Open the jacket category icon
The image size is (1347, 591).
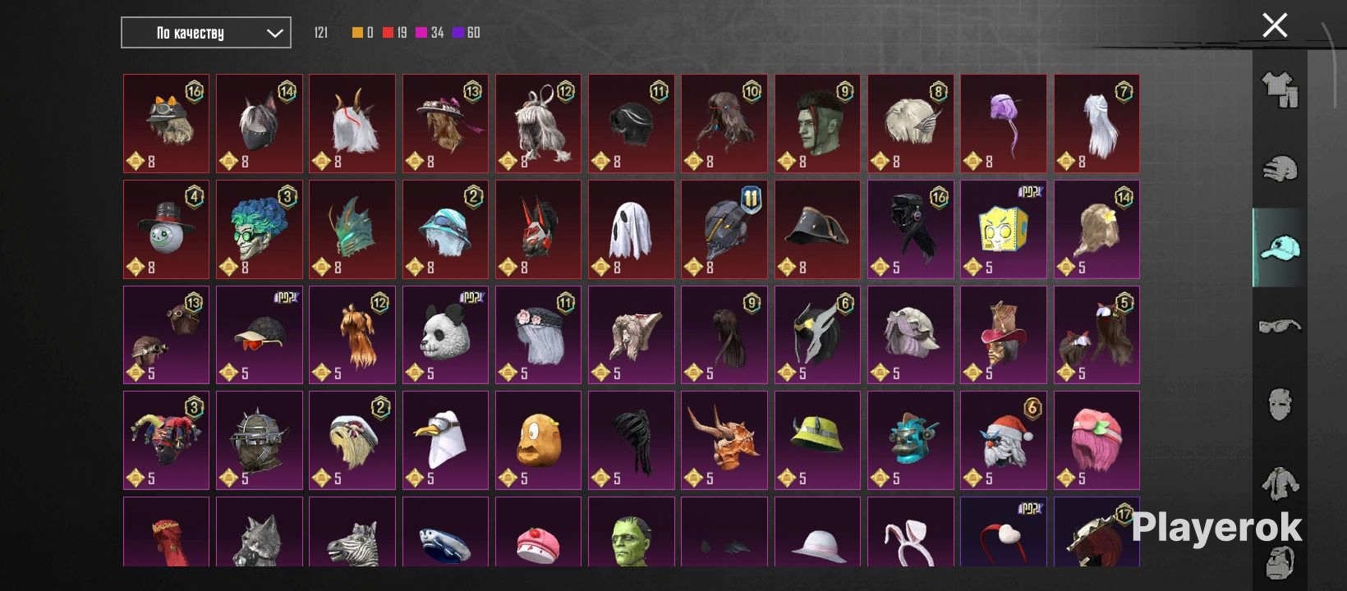pyautogui.click(x=1280, y=483)
